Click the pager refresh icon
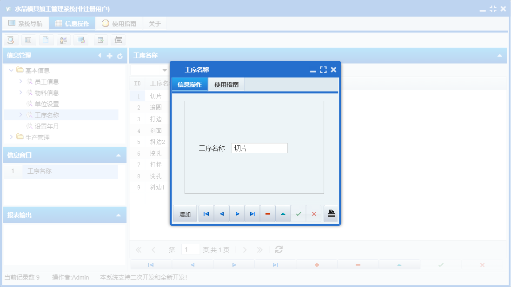The width and height of the screenshot is (511, 287). click(x=279, y=249)
